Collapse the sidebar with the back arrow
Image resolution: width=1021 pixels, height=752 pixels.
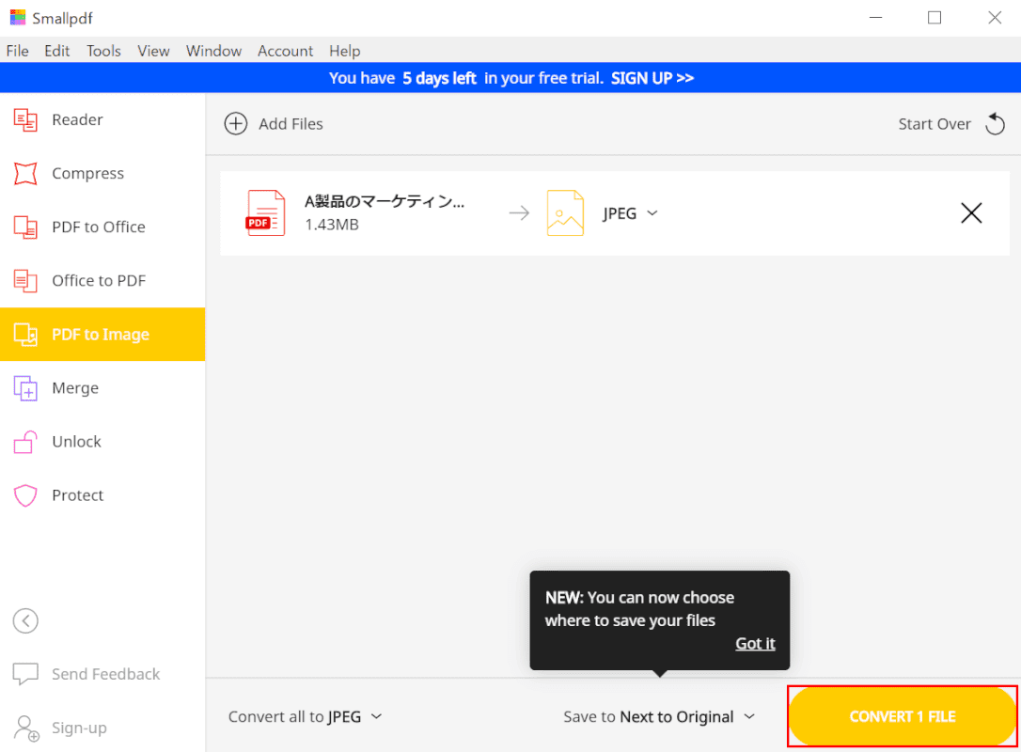click(x=25, y=620)
